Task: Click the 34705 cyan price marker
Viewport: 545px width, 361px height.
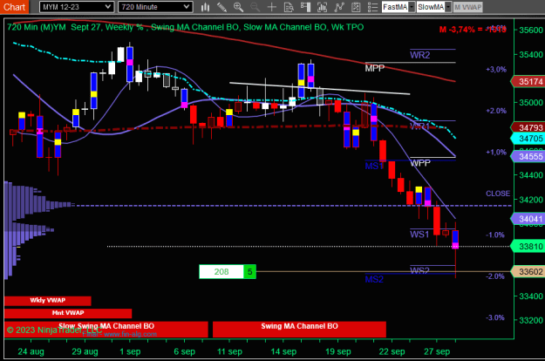Action: coord(528,139)
